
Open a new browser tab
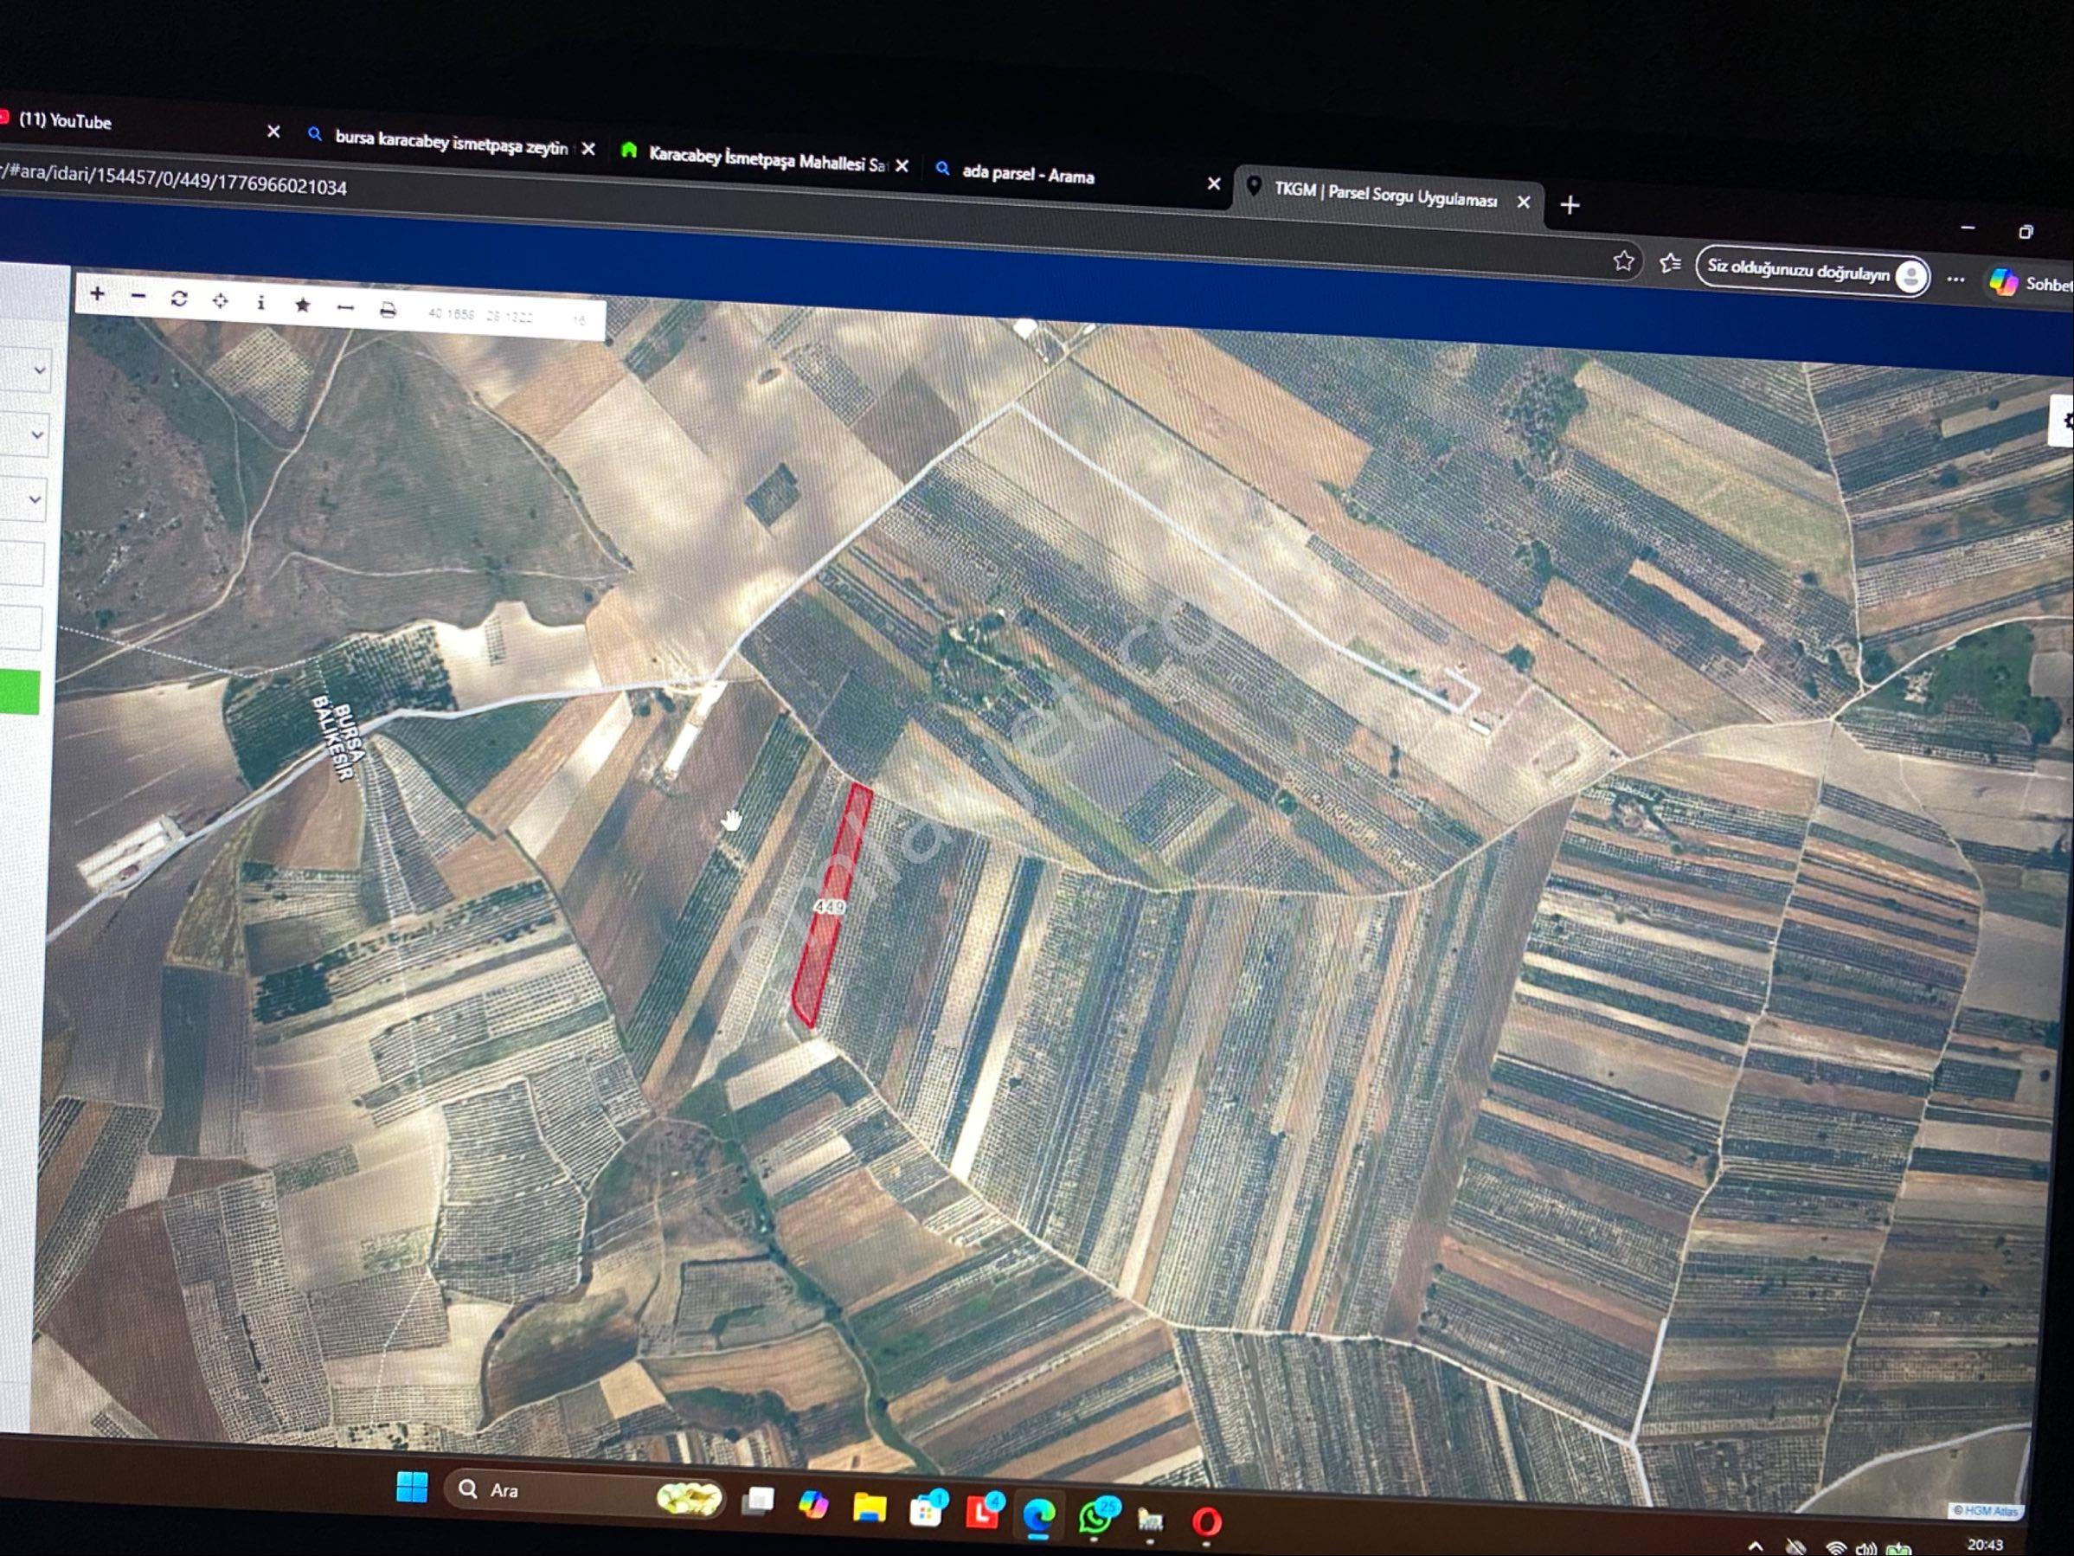pos(1570,204)
